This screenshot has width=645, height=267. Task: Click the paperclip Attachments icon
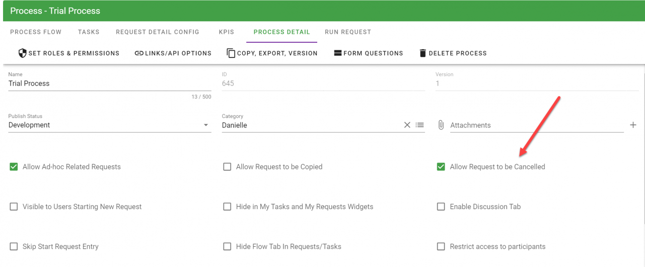click(x=441, y=125)
